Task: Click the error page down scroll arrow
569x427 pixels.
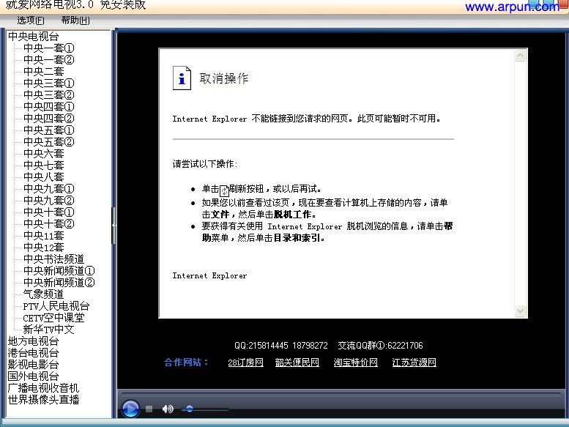Action: click(x=521, y=311)
